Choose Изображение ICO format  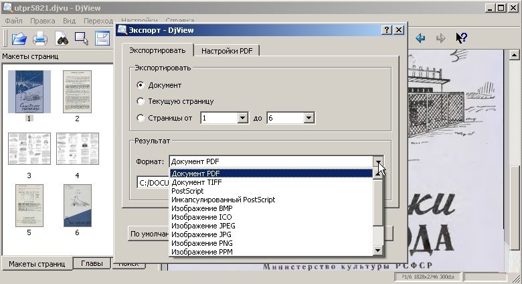pos(271,217)
